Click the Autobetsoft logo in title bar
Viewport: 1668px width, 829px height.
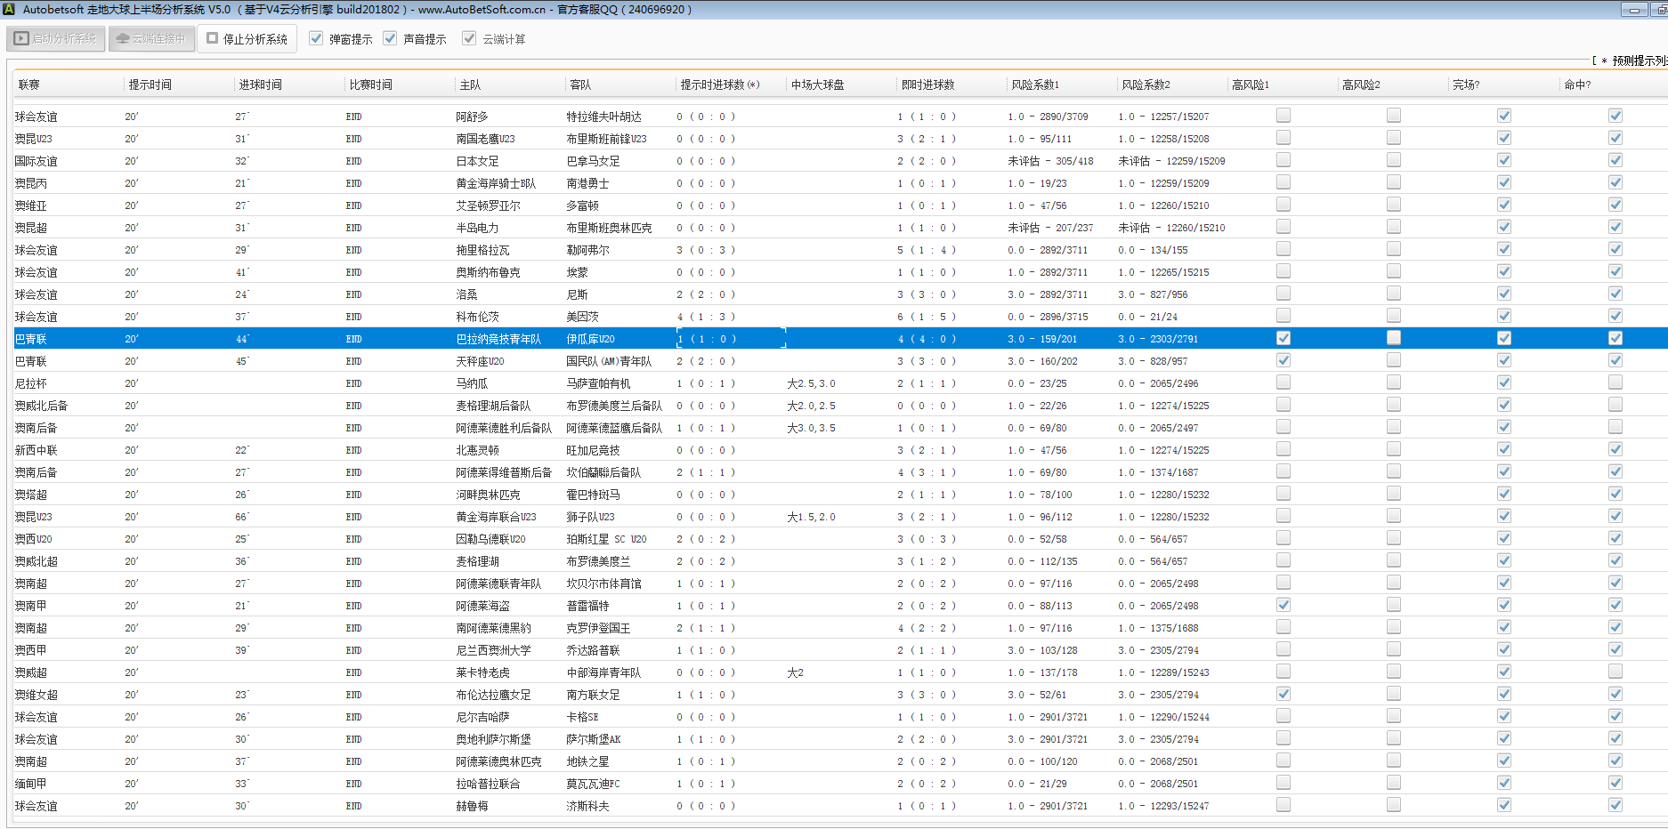(x=9, y=10)
